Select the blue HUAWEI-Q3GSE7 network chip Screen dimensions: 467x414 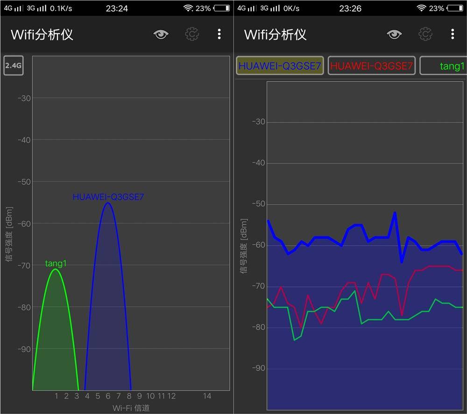click(280, 66)
